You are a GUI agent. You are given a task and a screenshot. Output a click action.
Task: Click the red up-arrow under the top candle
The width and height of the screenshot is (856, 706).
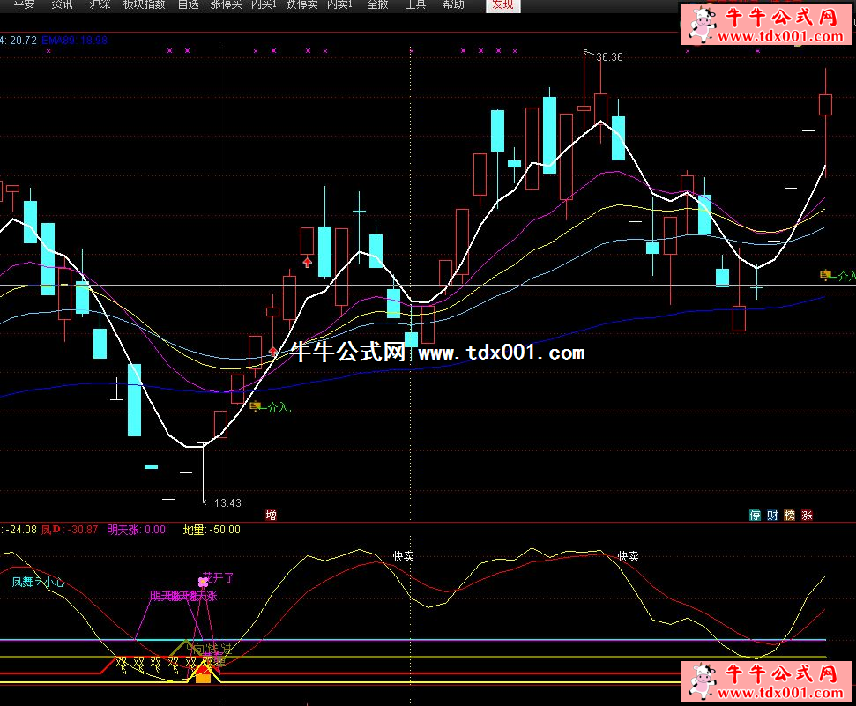(x=307, y=261)
